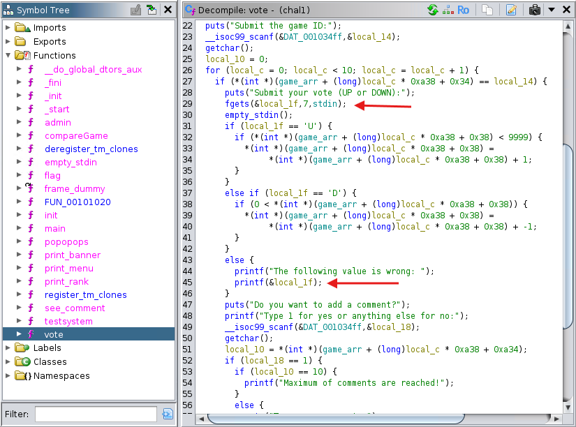
Task: Click the Symbol Tree edit/pencil icon
Action: (136, 10)
